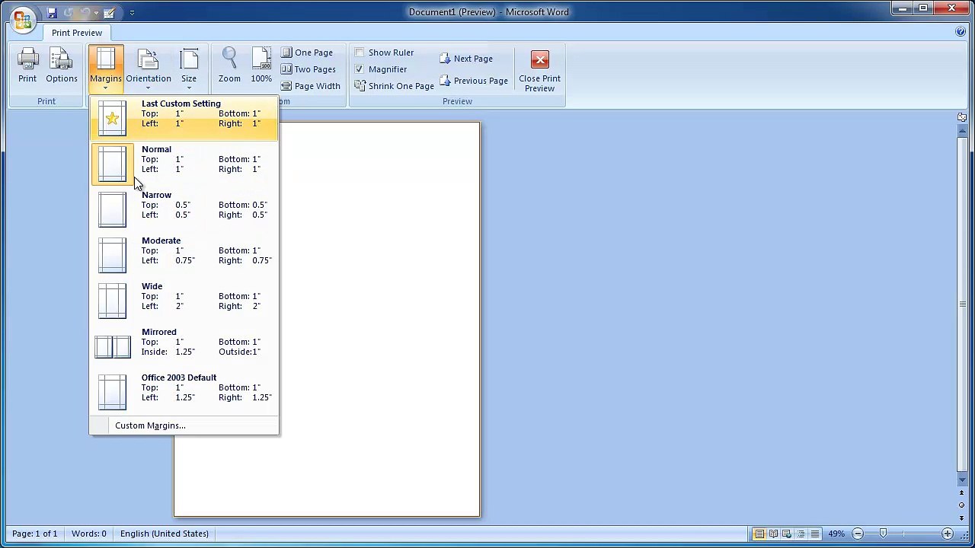Switch to Full Screen Reading view
This screenshot has height=548, width=975.
[x=773, y=534]
